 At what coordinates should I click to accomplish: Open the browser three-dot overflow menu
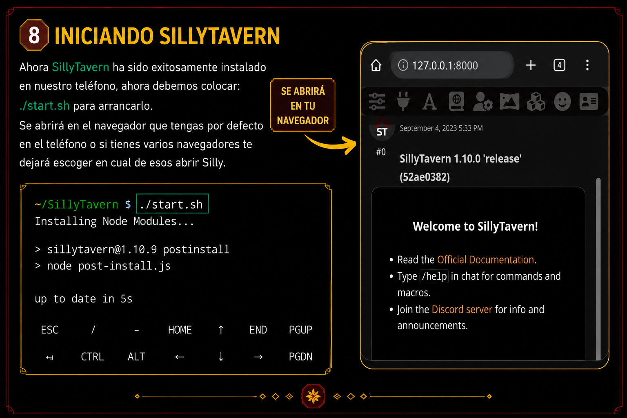point(587,65)
